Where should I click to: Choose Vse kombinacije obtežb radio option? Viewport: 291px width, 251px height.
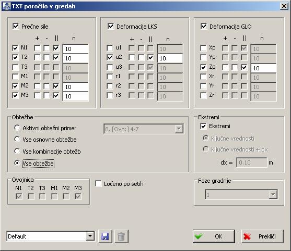pyautogui.click(x=17, y=151)
